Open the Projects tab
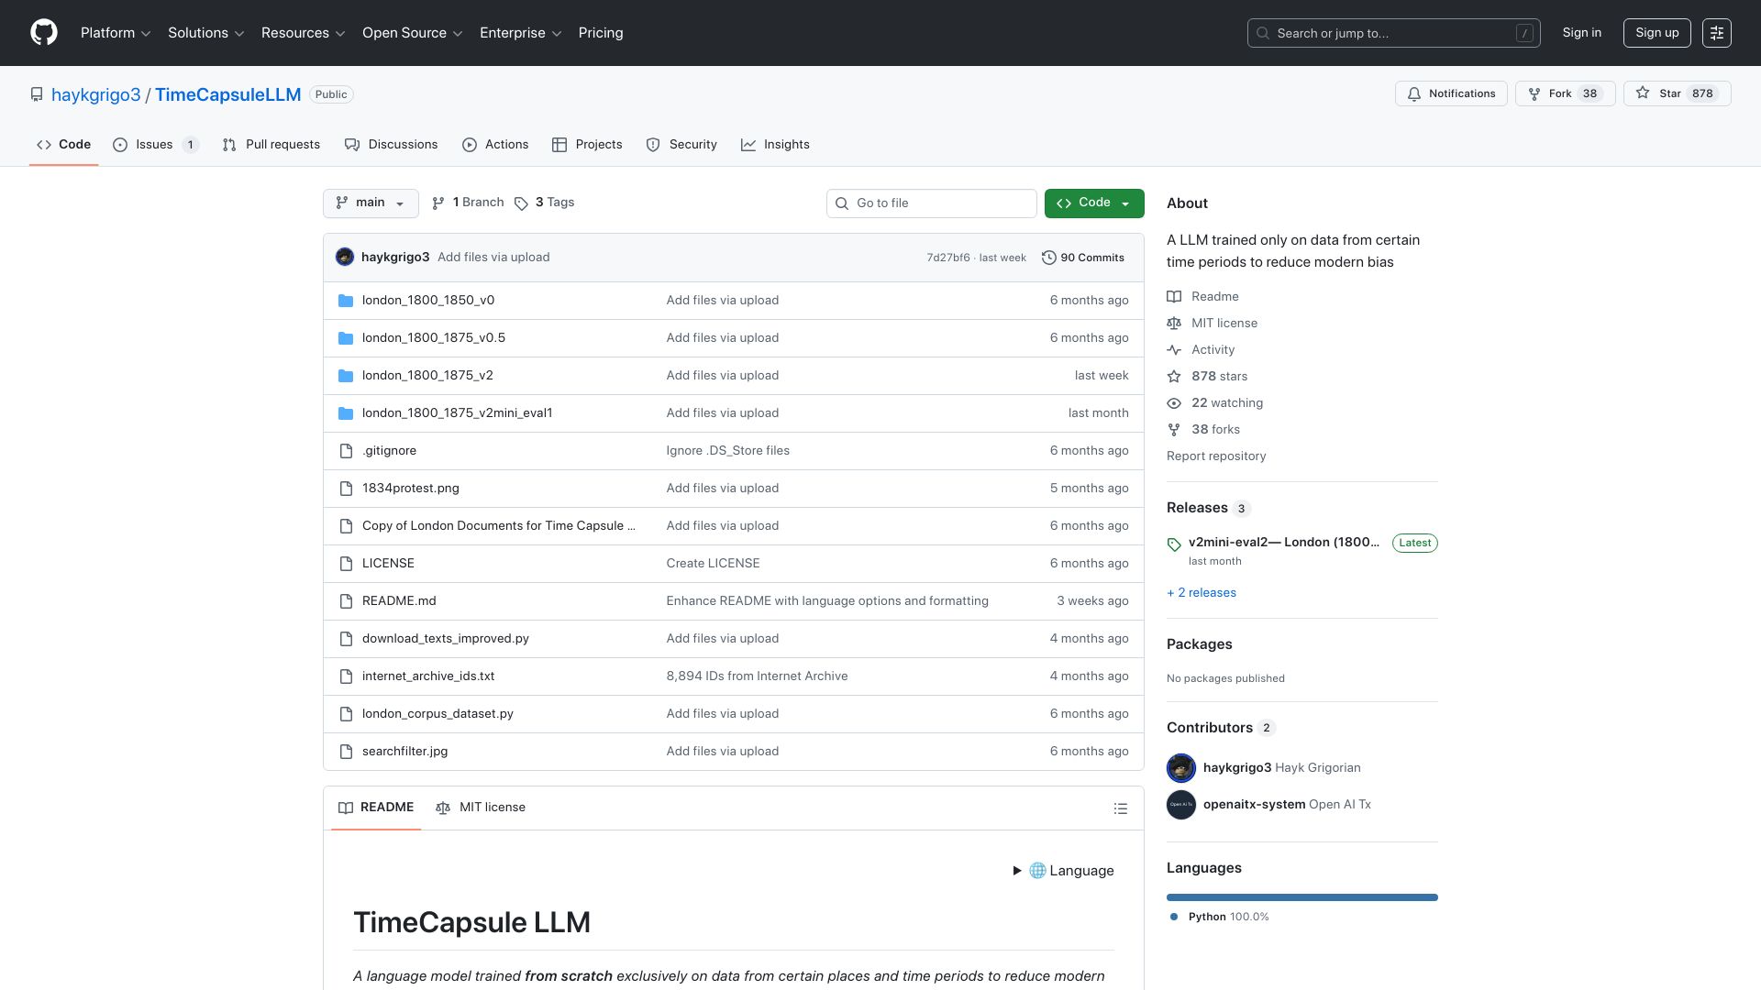The height and width of the screenshot is (990, 1761). 587,145
